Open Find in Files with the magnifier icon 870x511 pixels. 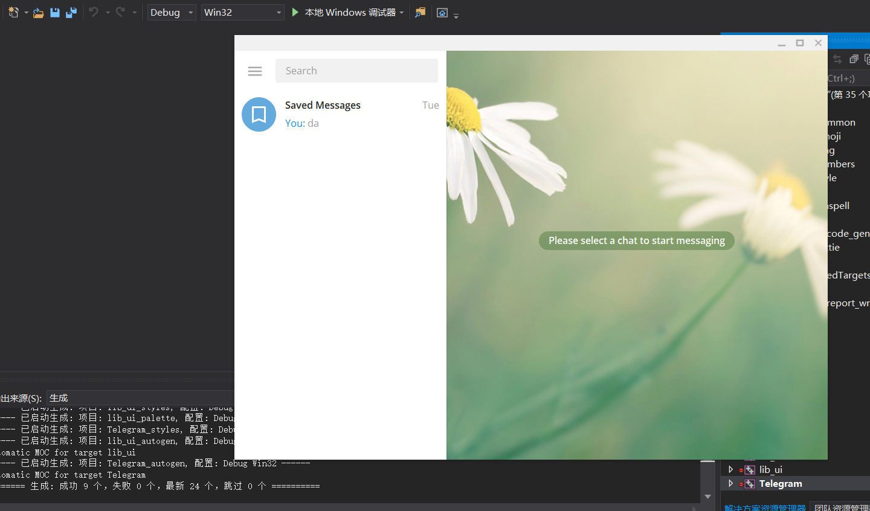(420, 12)
